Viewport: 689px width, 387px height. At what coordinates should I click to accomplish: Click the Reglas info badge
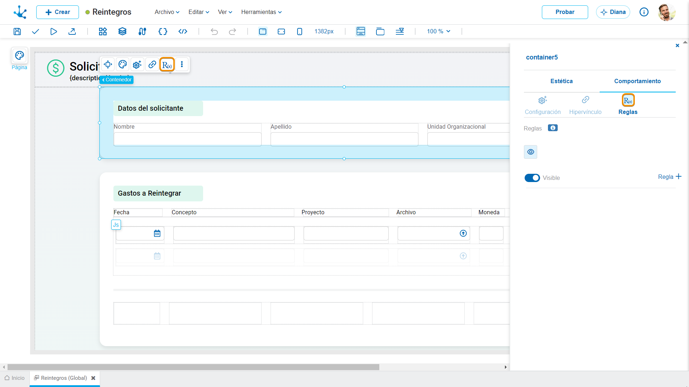(x=553, y=128)
